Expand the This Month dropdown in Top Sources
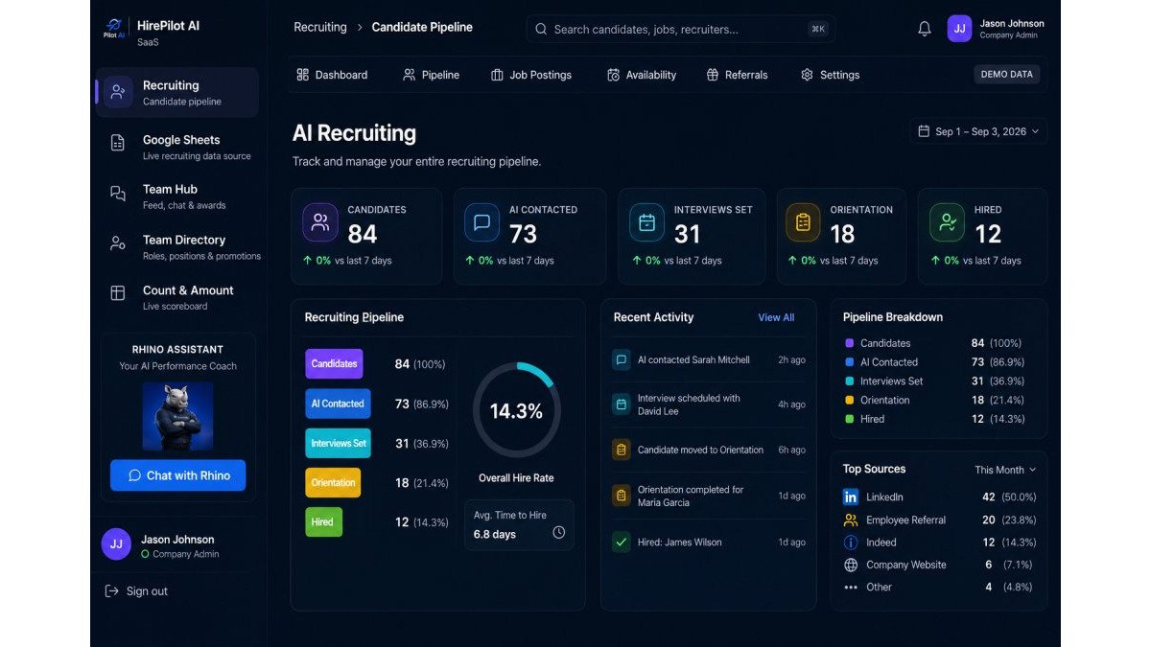The height and width of the screenshot is (647, 1151). [x=1005, y=470]
